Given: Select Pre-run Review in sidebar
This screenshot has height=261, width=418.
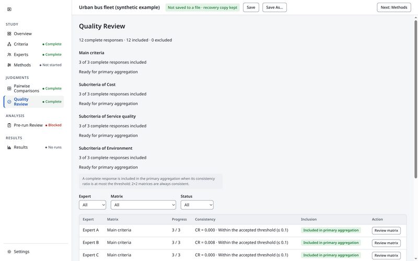Looking at the screenshot, I should click(x=34, y=125).
